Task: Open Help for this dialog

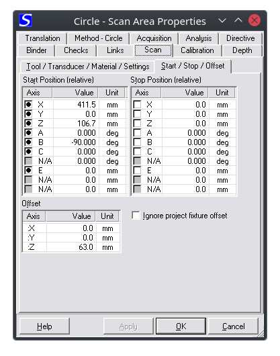Action: [44, 326]
